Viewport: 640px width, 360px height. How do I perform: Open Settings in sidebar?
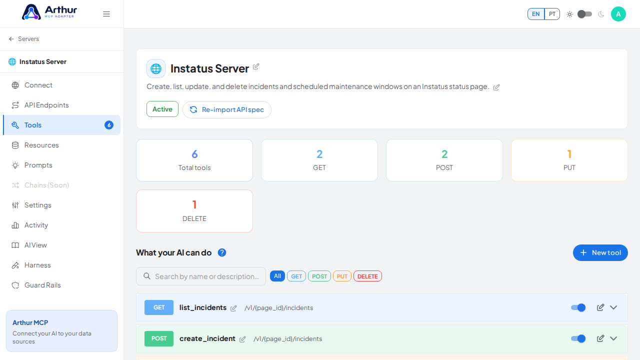click(x=61, y=205)
